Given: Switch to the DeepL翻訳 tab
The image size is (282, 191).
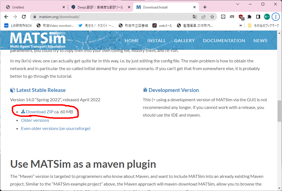Looking at the screenshot, I should coord(97,7).
